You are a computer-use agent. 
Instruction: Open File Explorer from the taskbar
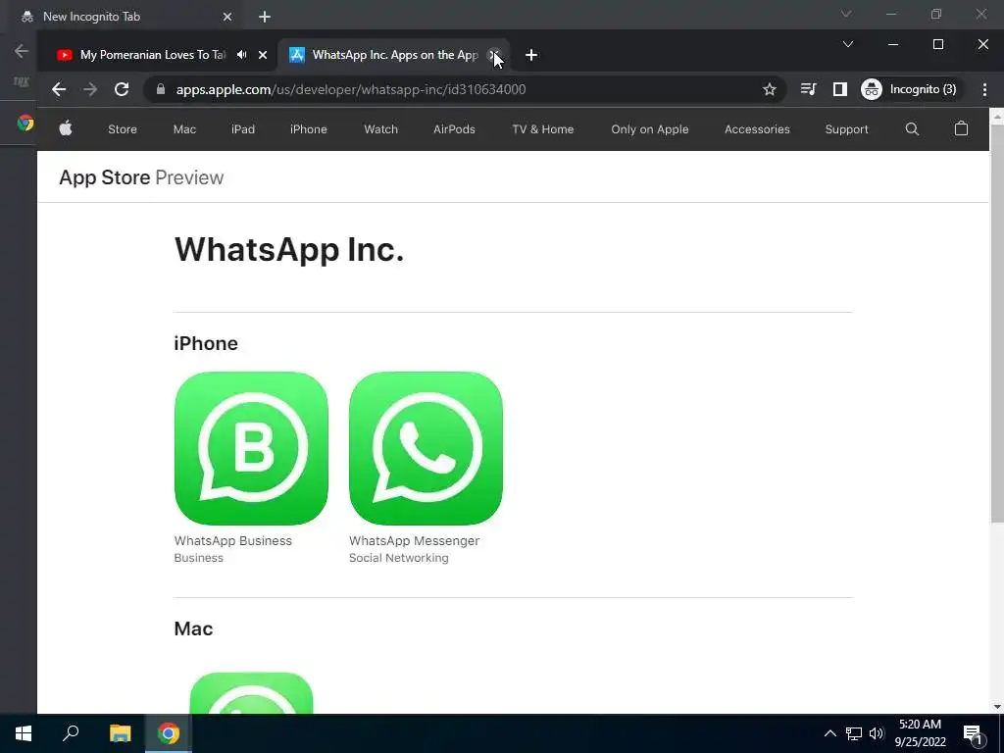tap(120, 733)
